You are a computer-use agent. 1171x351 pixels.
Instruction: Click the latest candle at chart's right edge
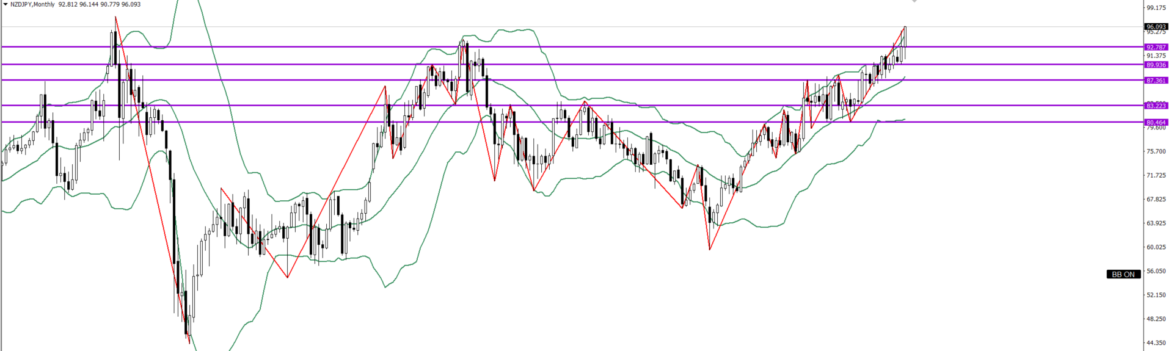(905, 43)
